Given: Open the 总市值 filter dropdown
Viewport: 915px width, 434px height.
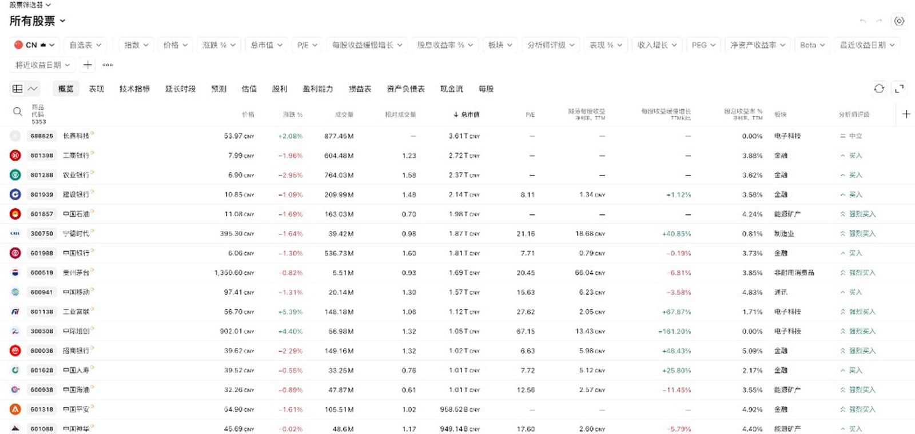Looking at the screenshot, I should [266, 45].
